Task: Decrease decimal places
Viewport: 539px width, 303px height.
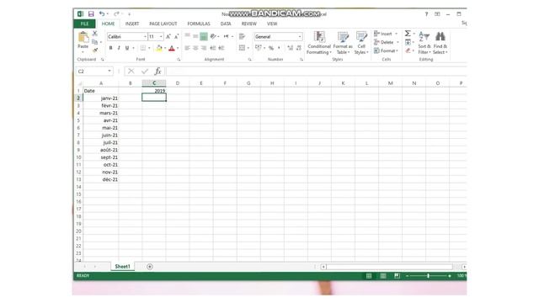Action: point(299,48)
